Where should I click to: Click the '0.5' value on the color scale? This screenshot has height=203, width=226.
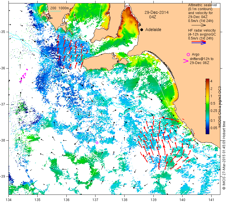213,103
